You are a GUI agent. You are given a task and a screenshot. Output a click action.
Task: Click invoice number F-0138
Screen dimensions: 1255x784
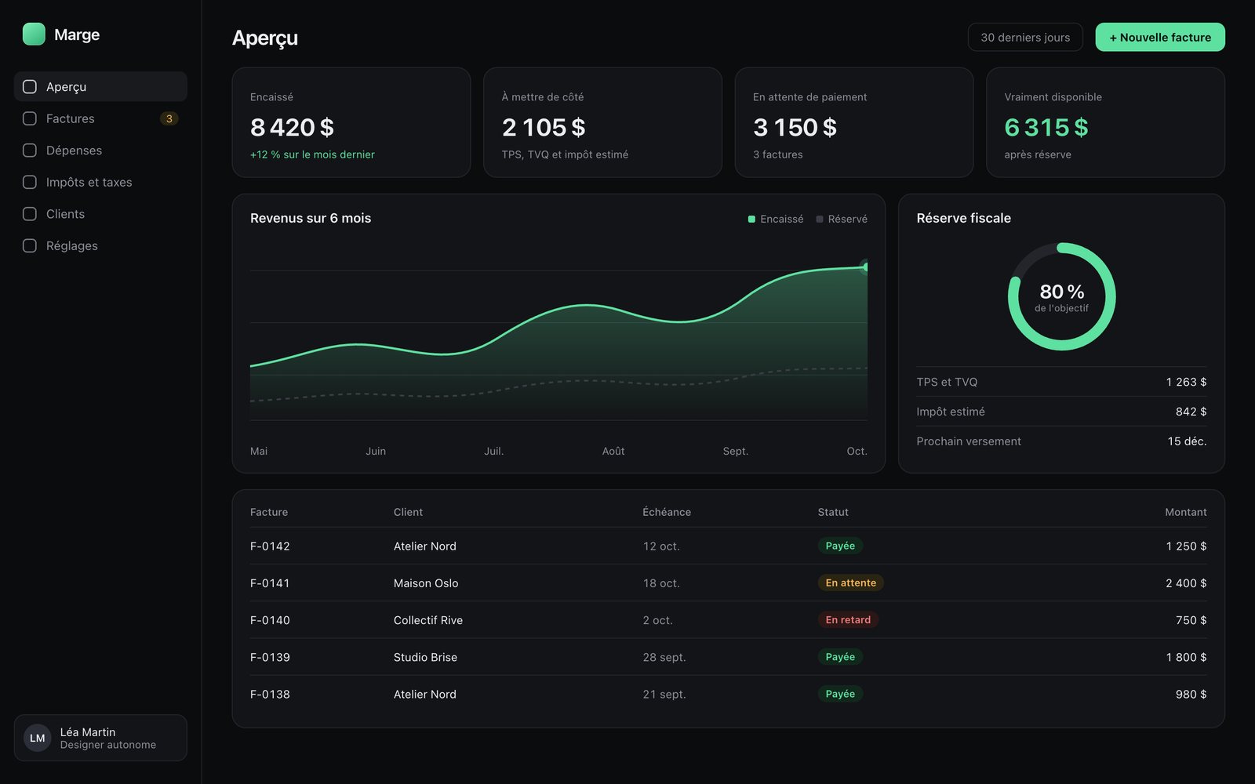pos(270,694)
